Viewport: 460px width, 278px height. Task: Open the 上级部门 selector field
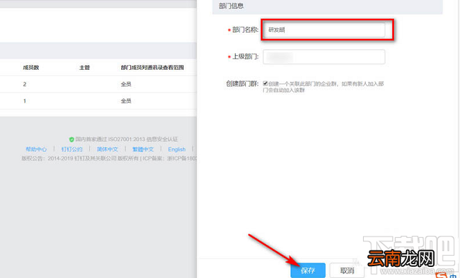[324, 57]
